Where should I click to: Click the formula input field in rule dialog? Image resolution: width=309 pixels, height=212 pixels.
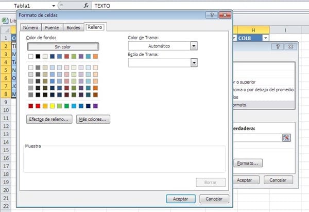point(257,138)
